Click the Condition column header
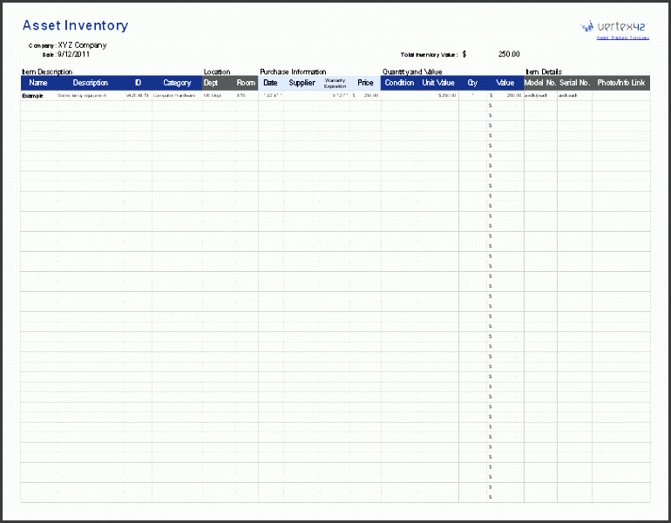This screenshot has width=671, height=523. coord(399,83)
